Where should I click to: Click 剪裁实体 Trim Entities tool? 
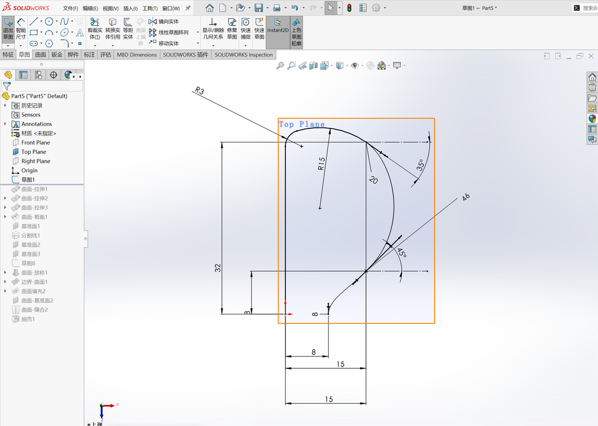pos(95,29)
